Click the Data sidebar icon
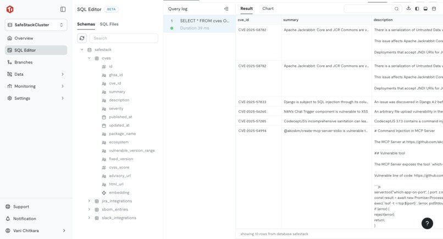Screen dimensions: 443x239 coord(9,74)
